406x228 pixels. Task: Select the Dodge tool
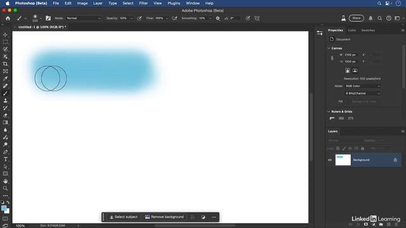coord(5,144)
